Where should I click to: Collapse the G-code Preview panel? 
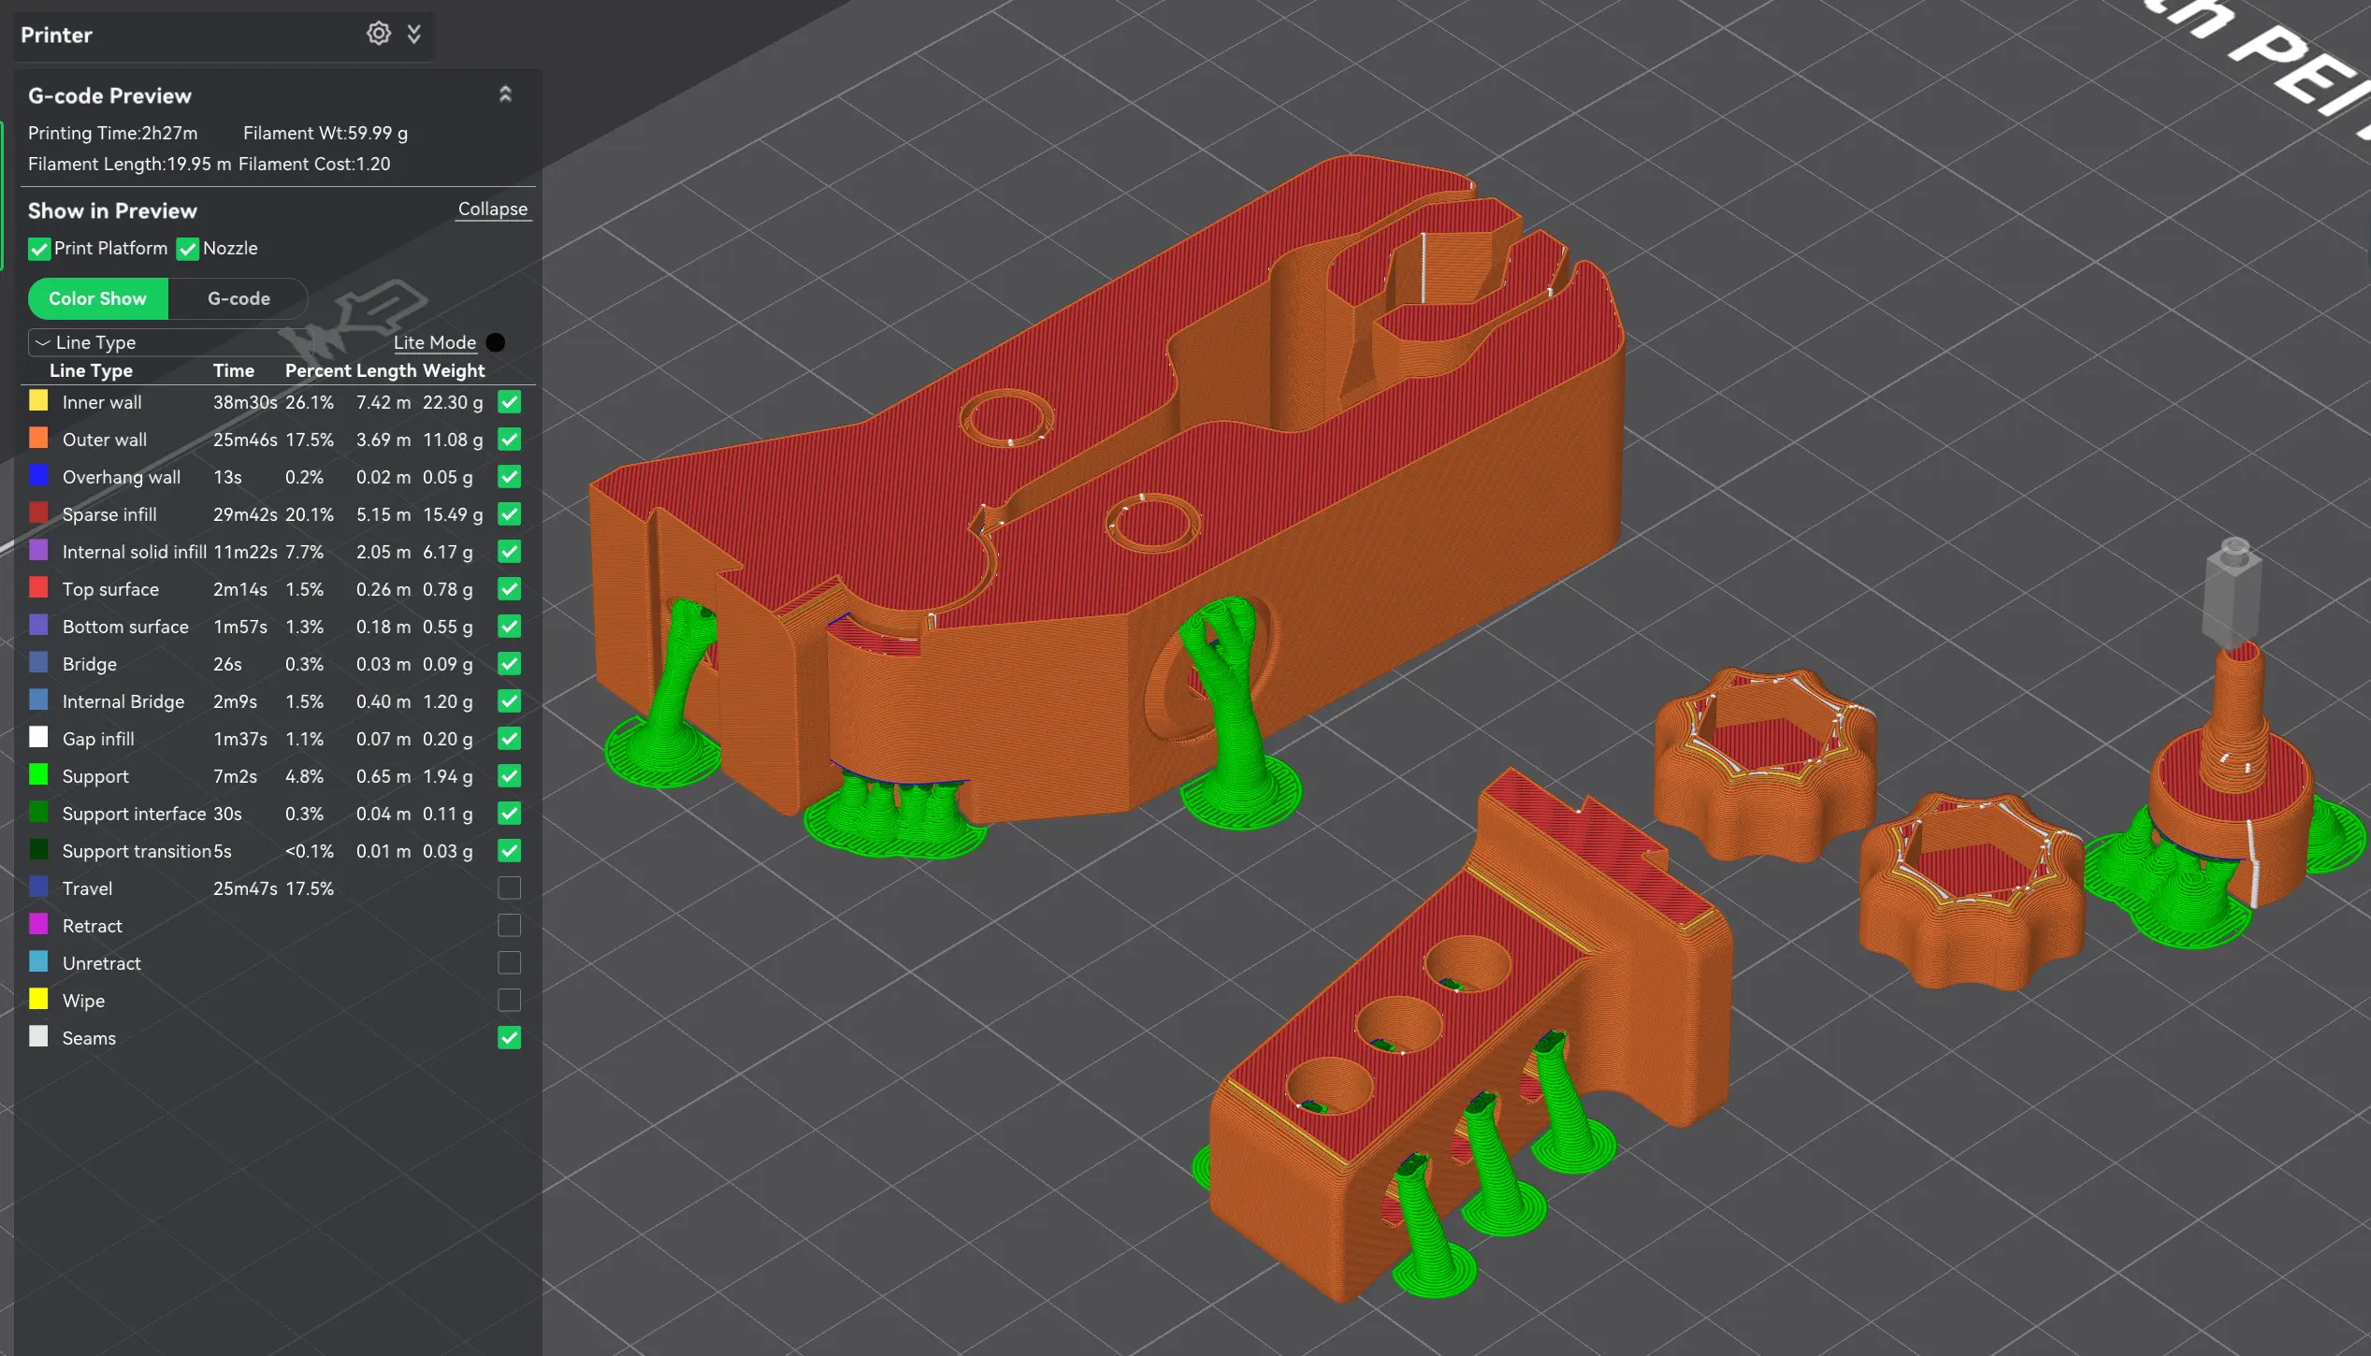[505, 94]
